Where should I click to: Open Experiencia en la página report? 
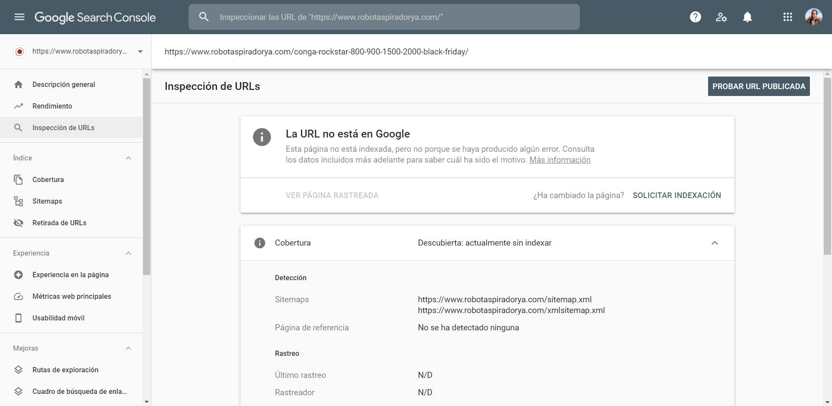[71, 275]
